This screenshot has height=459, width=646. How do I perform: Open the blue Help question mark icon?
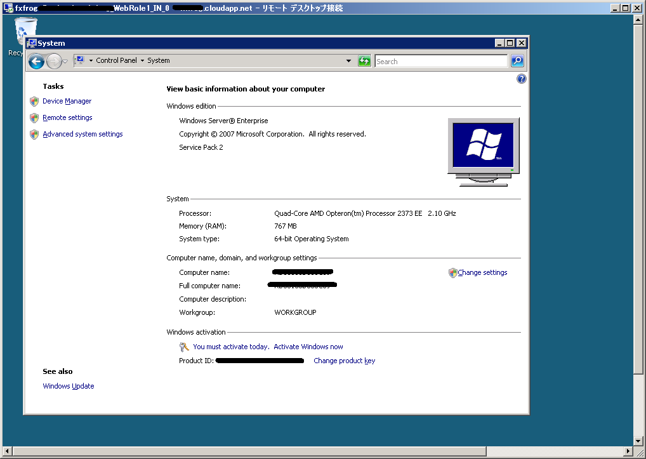522,79
